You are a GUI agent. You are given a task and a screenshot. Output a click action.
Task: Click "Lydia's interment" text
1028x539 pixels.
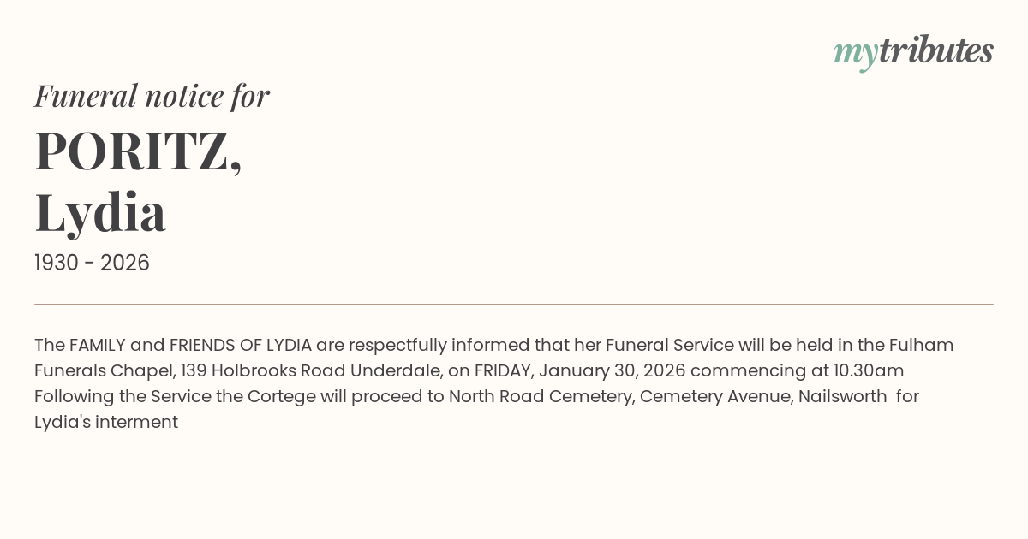pyautogui.click(x=106, y=422)
